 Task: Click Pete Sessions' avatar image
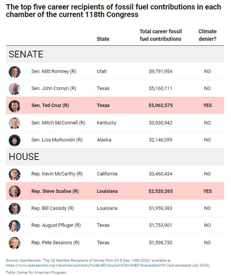click(15, 243)
